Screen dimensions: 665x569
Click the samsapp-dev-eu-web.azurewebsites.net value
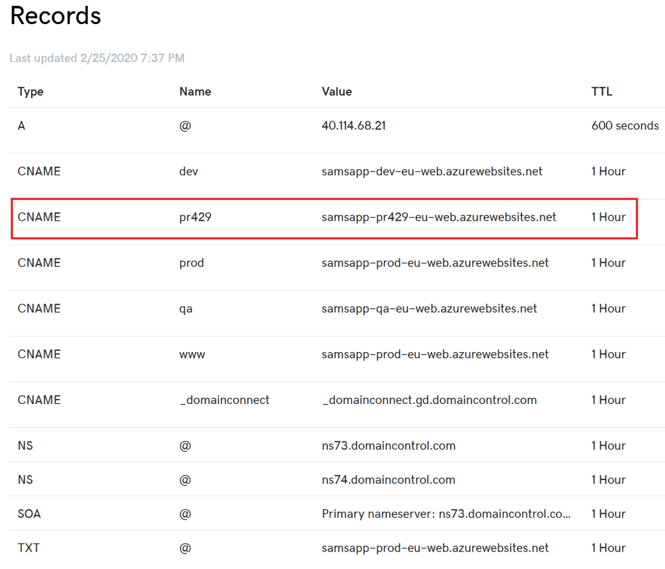click(432, 171)
